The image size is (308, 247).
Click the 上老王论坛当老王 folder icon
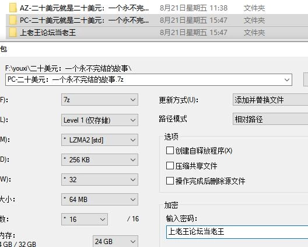pos(13,32)
